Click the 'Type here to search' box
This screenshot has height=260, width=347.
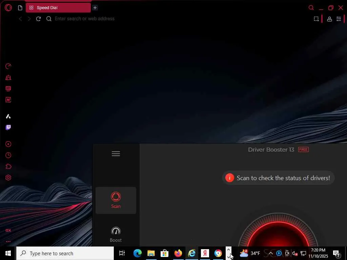click(65, 253)
